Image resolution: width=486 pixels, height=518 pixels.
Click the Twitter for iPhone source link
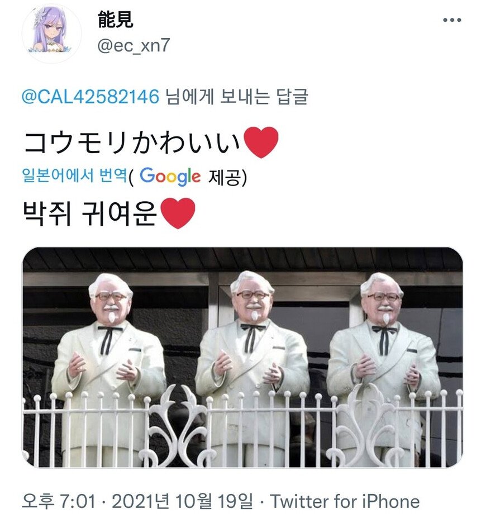(x=345, y=501)
